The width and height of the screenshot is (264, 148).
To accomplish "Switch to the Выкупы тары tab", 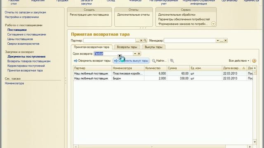I will [153, 47].
